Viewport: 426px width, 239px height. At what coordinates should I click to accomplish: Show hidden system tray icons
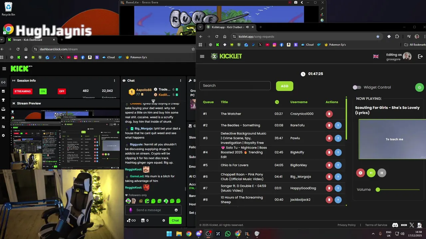tap(373, 234)
